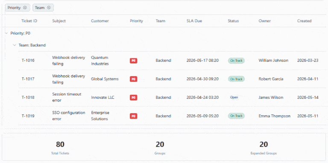Click owner James Wilson
Screen dimensions: 328x163
[271, 97]
